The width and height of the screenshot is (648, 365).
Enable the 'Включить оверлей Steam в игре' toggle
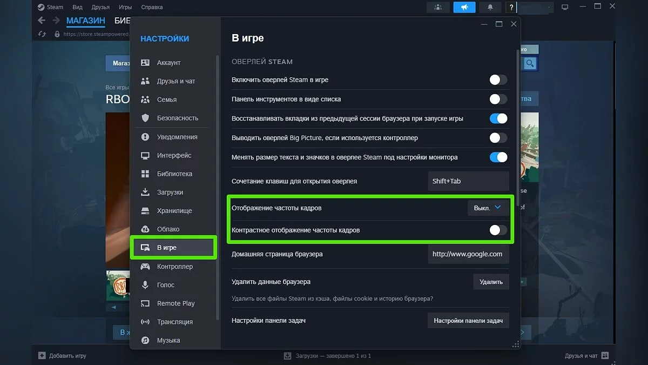498,80
